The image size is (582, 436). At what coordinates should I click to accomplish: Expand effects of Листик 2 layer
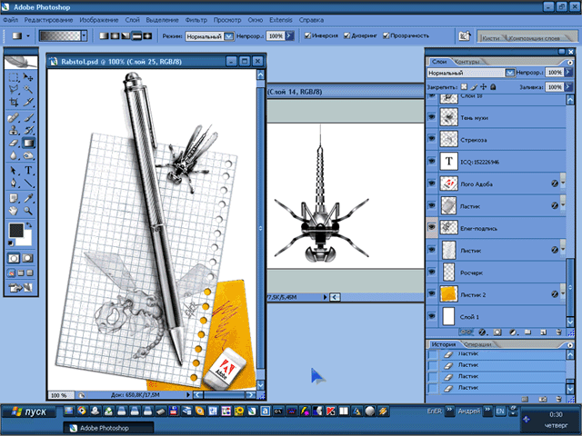coord(563,293)
